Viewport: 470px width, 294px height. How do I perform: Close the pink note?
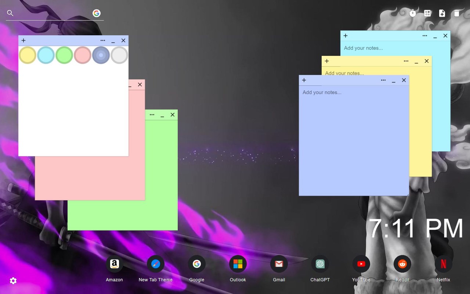(x=140, y=85)
